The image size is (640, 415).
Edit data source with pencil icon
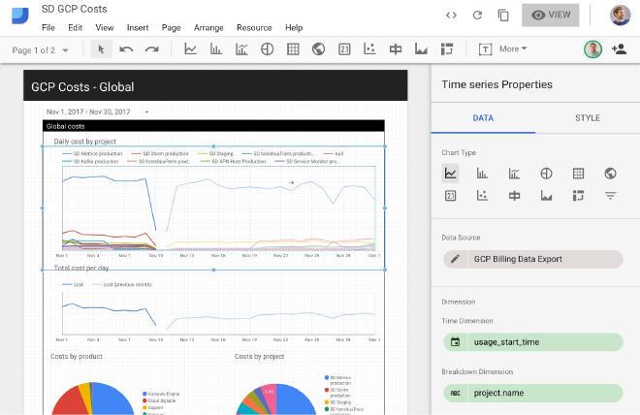coord(455,259)
